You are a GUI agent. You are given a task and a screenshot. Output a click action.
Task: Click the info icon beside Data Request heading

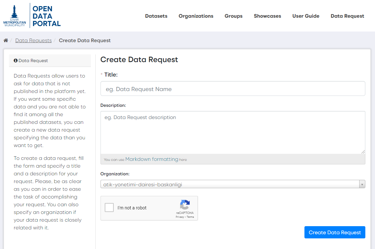pos(15,60)
